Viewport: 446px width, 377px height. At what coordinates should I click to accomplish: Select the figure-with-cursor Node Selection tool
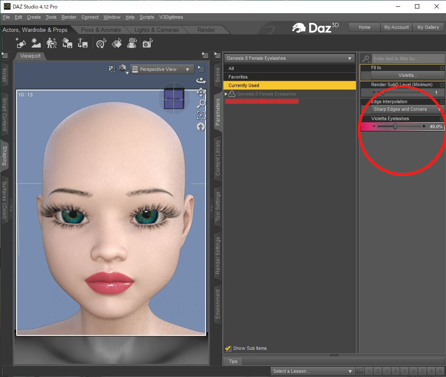[132, 43]
